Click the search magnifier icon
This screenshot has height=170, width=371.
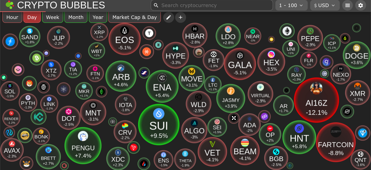pos(156,5)
